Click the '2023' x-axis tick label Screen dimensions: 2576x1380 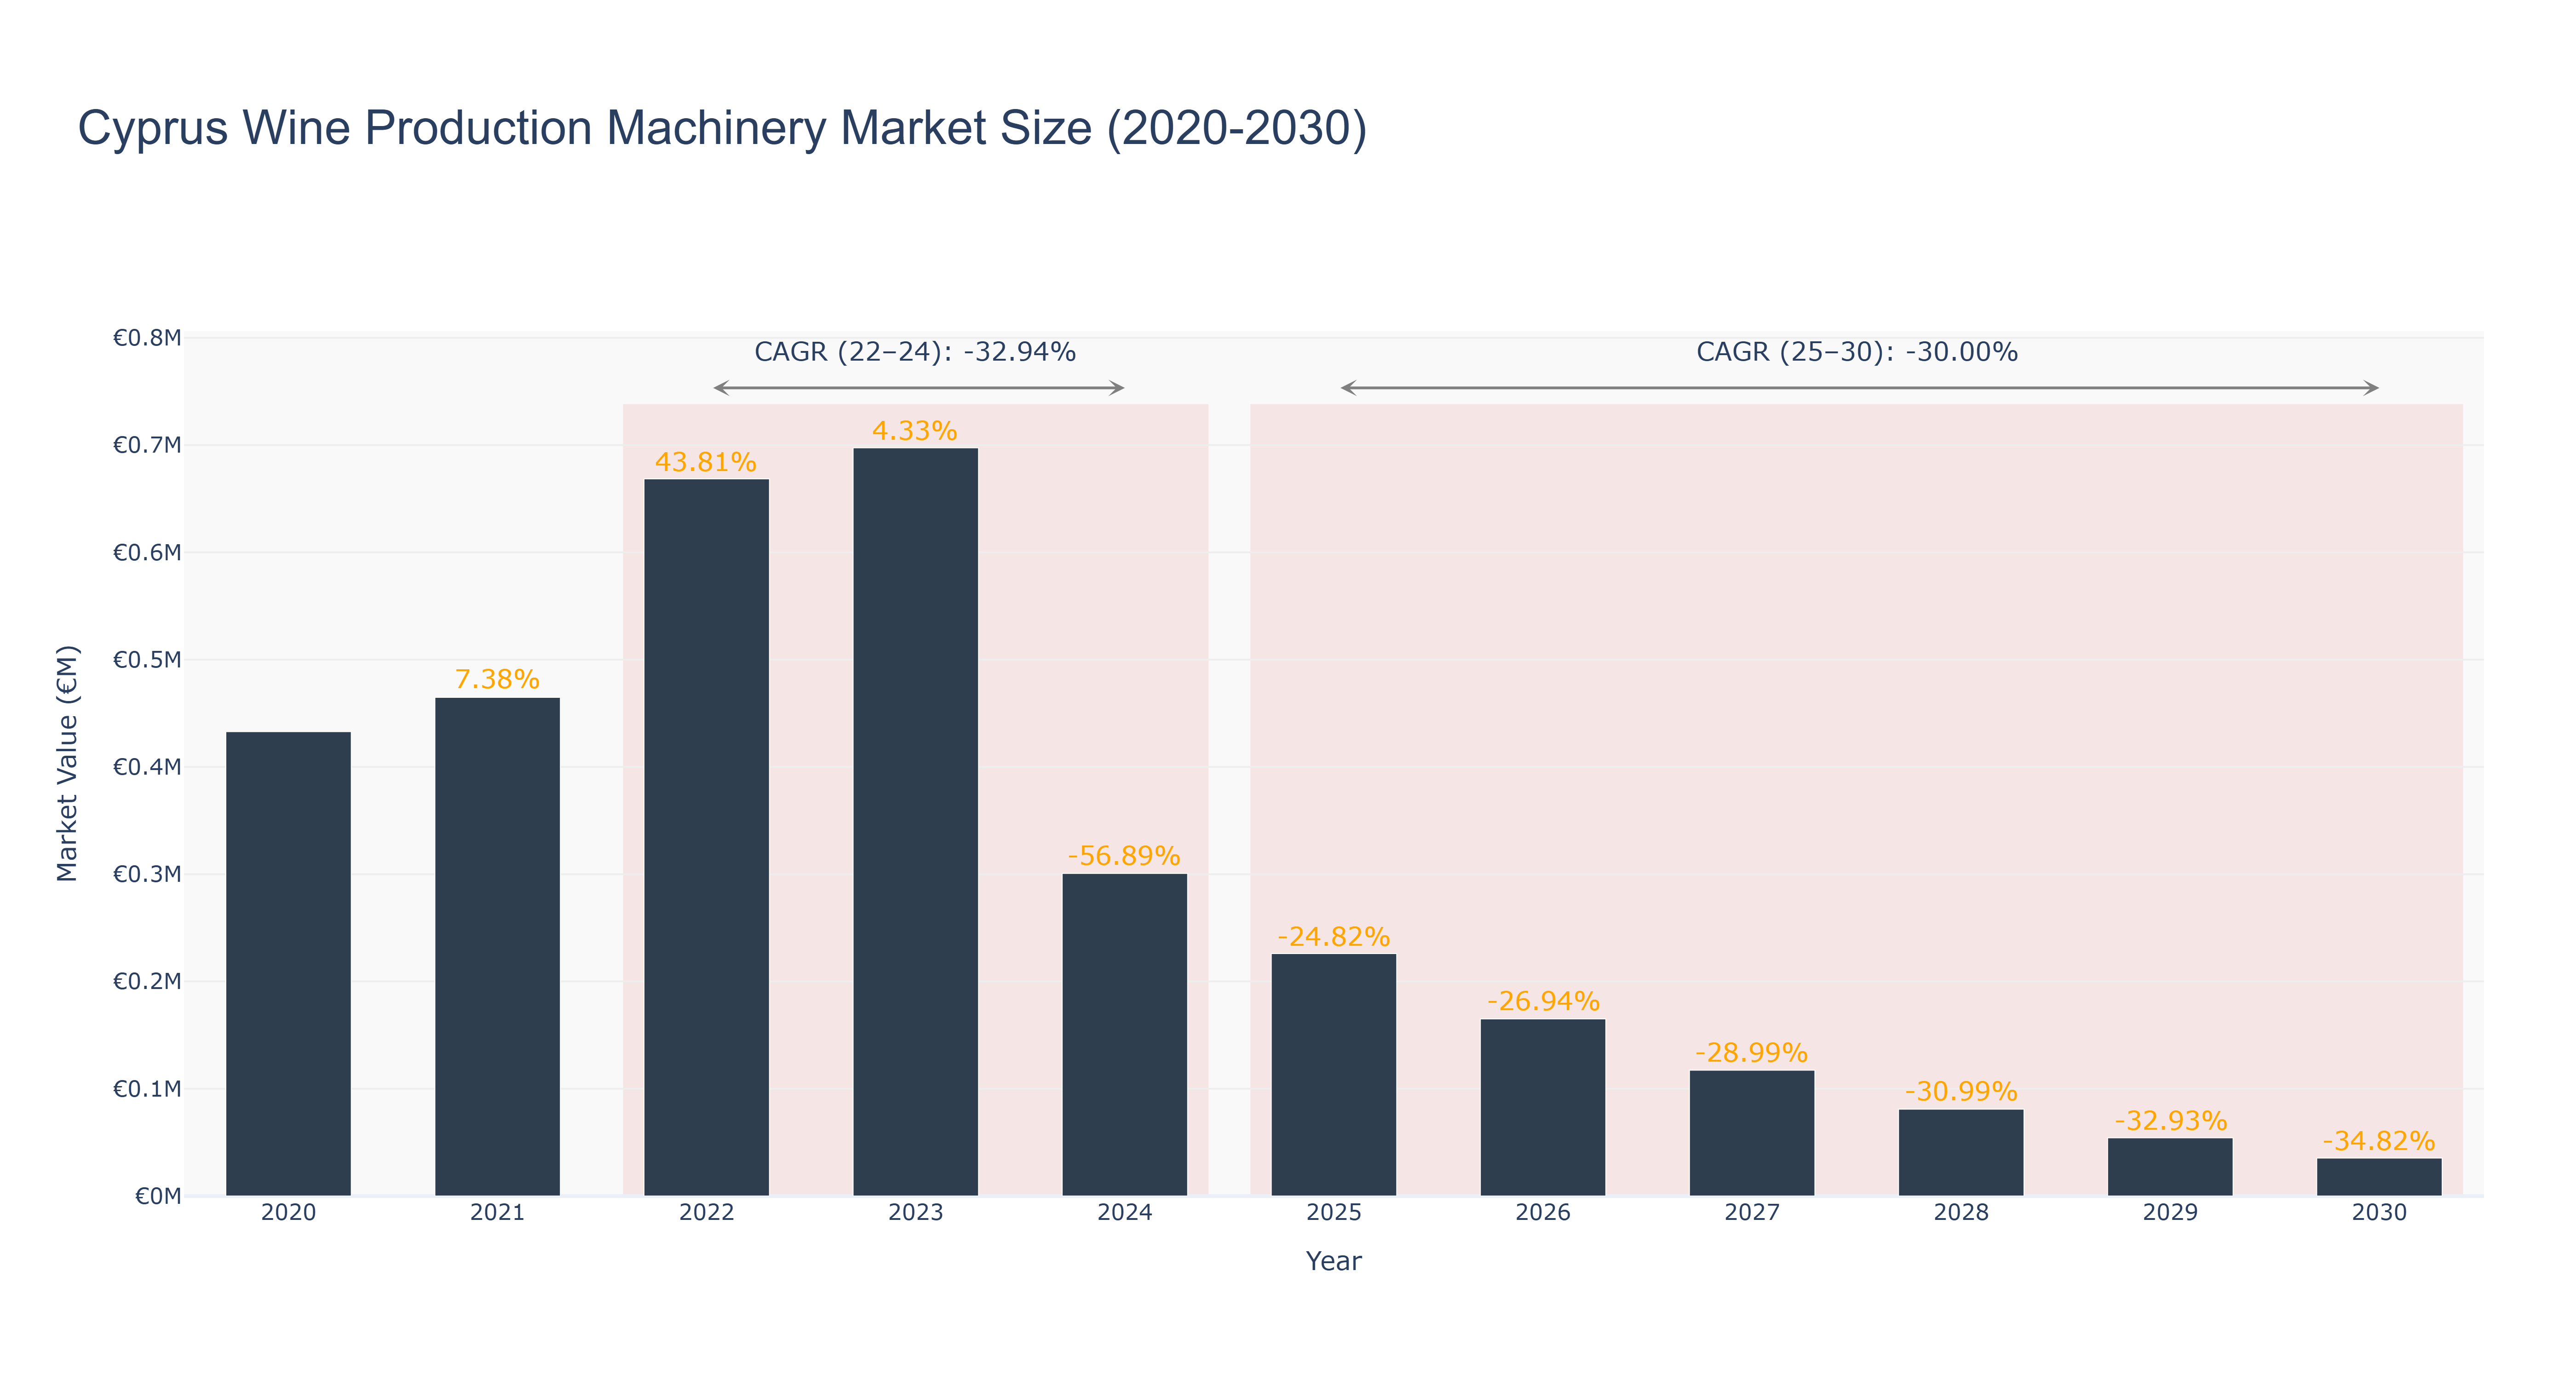coord(915,1213)
